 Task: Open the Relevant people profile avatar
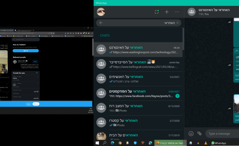point(15,62)
